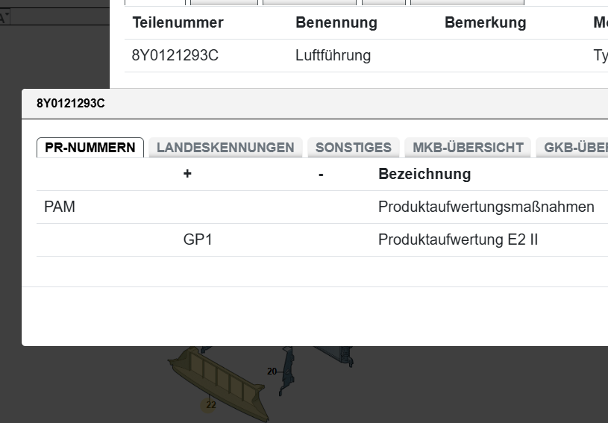
Task: Click the Bemerkung column header
Action: [x=485, y=22]
